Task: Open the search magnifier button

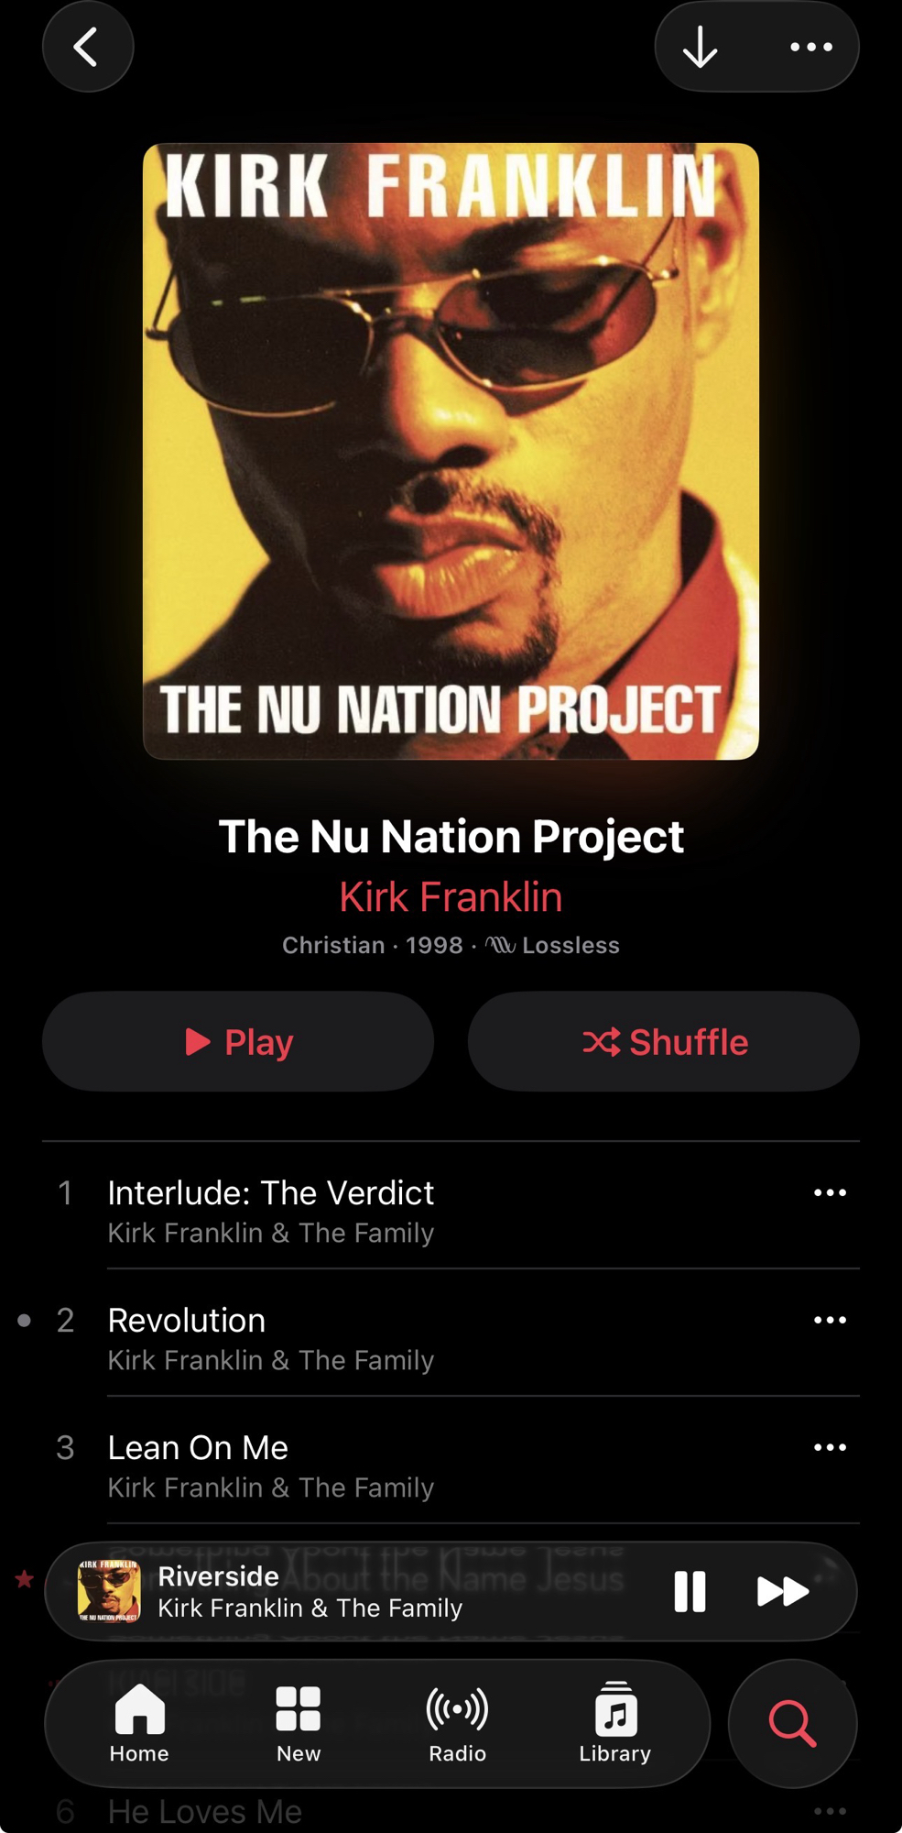Action: pyautogui.click(x=792, y=1723)
